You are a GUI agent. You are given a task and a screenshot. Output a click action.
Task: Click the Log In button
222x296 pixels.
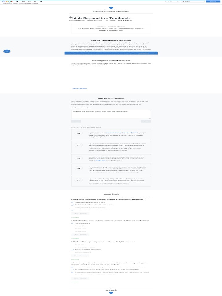point(213,1)
